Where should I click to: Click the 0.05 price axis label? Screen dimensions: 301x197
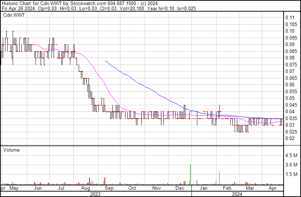(290, 98)
